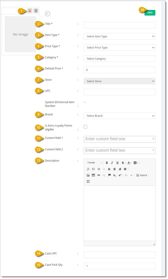Image resolution: width=168 pixels, height=279 pixels.
Task: Toggle strikethrough in the Description editor
Action: [x=123, y=163]
